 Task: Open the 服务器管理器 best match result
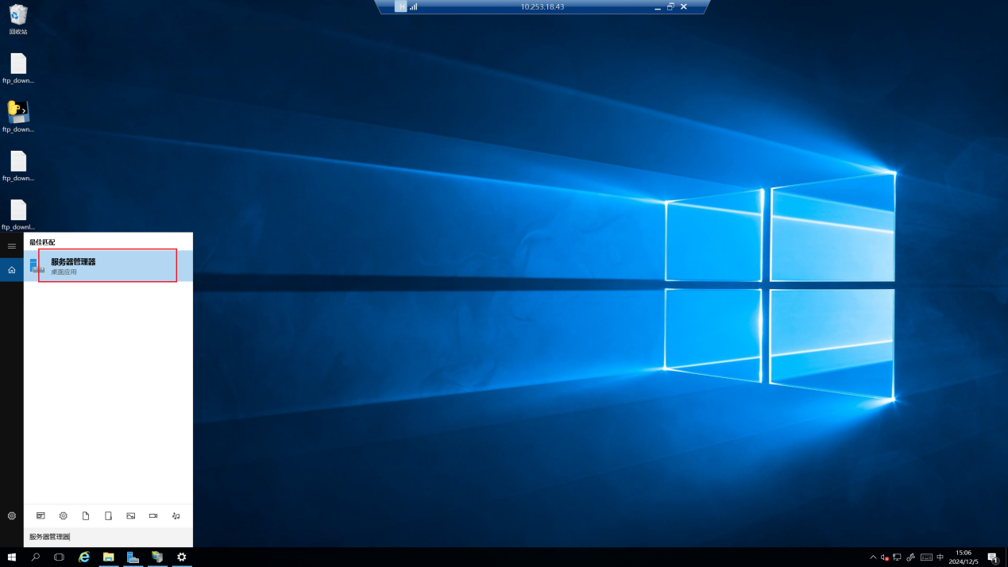[108, 266]
